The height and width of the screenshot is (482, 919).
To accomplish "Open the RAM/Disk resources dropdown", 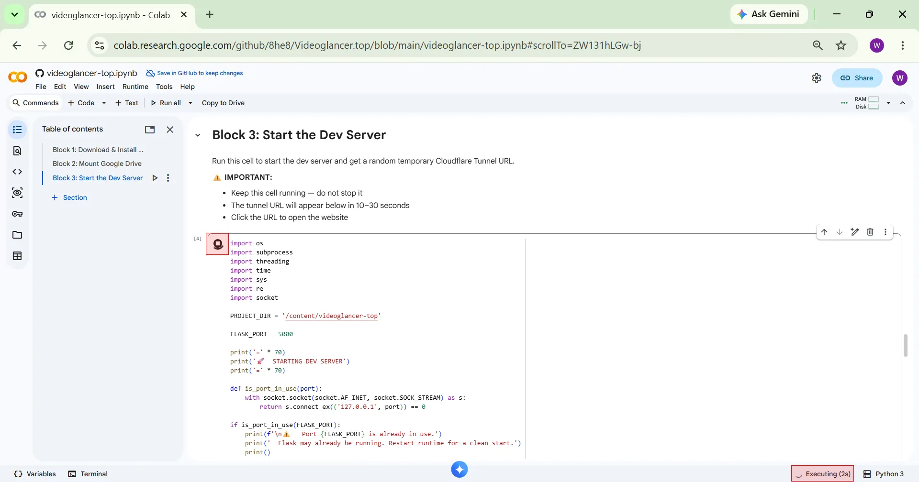I will [888, 103].
